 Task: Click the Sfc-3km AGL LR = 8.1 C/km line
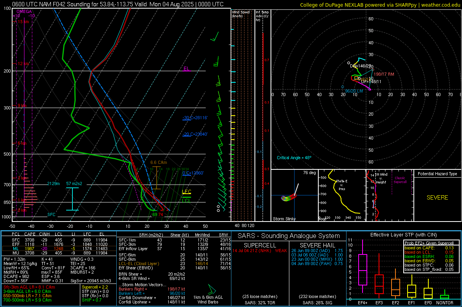[29, 287]
